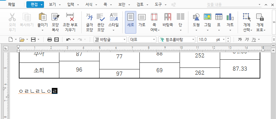Expand the 차트 dropdown arrow
276x119 pixels.
coord(230,30)
